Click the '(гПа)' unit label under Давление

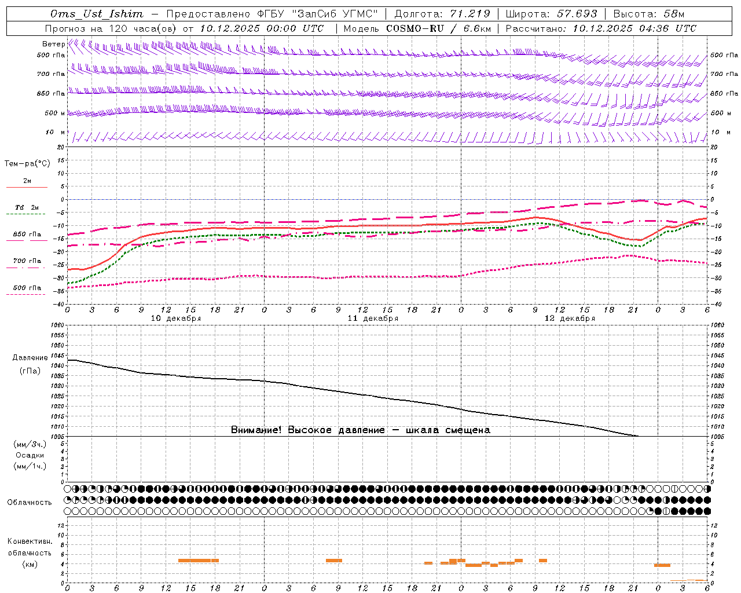point(30,371)
